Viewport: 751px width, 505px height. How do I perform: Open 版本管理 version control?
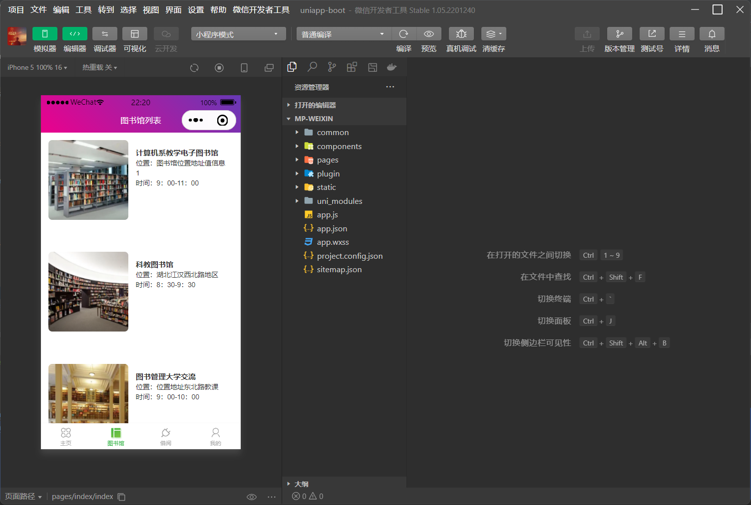click(620, 34)
